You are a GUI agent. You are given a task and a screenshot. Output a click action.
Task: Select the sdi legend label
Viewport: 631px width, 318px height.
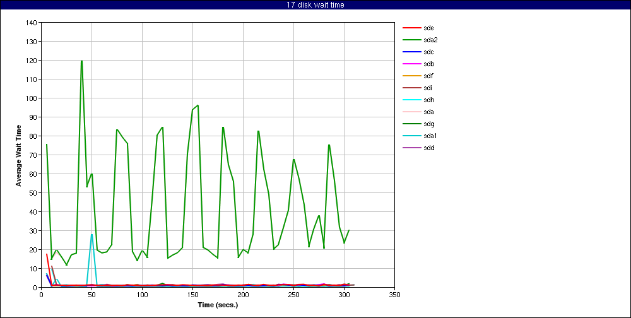coord(427,88)
